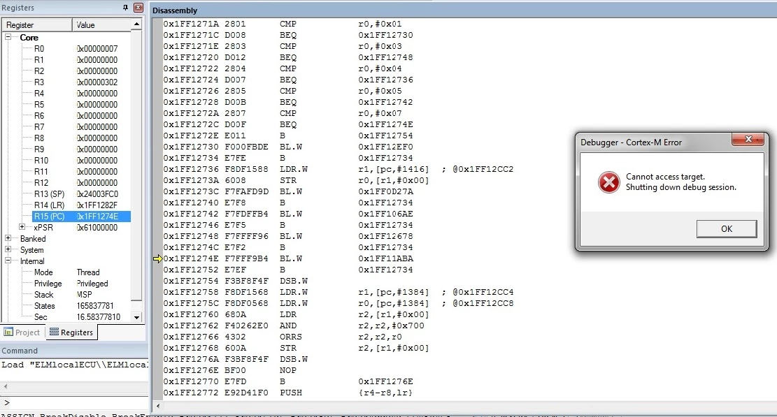Click SP value 0x24003FC0
This screenshot has height=417, width=777.
click(97, 194)
